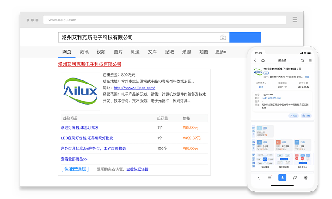The width and height of the screenshot is (332, 199).
Task: Tap the 爱企查 title on phone
Action: 282,61
